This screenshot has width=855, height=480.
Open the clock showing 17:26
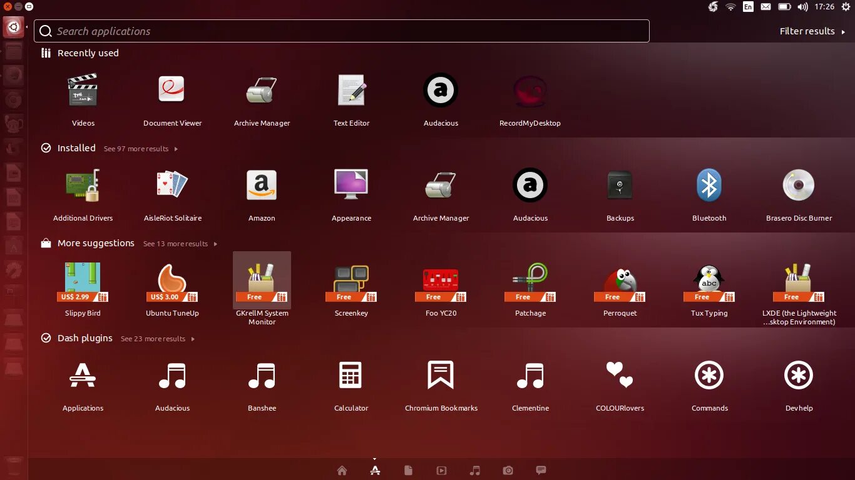(x=824, y=7)
